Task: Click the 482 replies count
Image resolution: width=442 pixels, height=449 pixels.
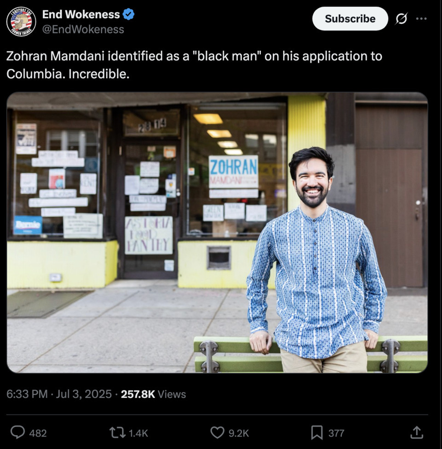Action: pos(38,433)
